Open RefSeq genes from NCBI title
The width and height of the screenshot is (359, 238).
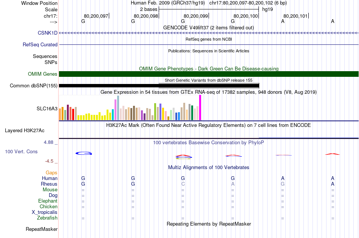[x=209, y=39]
